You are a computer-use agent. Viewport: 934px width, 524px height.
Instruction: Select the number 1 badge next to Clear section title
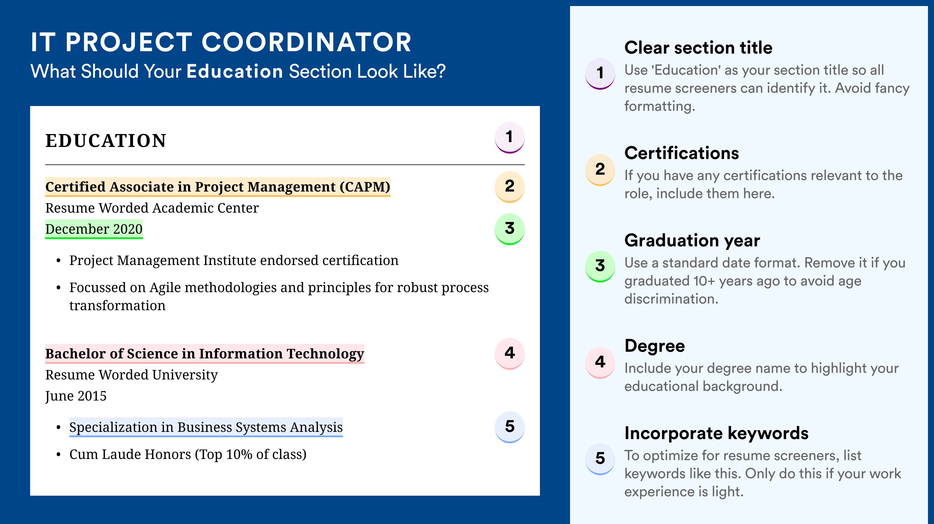(600, 73)
